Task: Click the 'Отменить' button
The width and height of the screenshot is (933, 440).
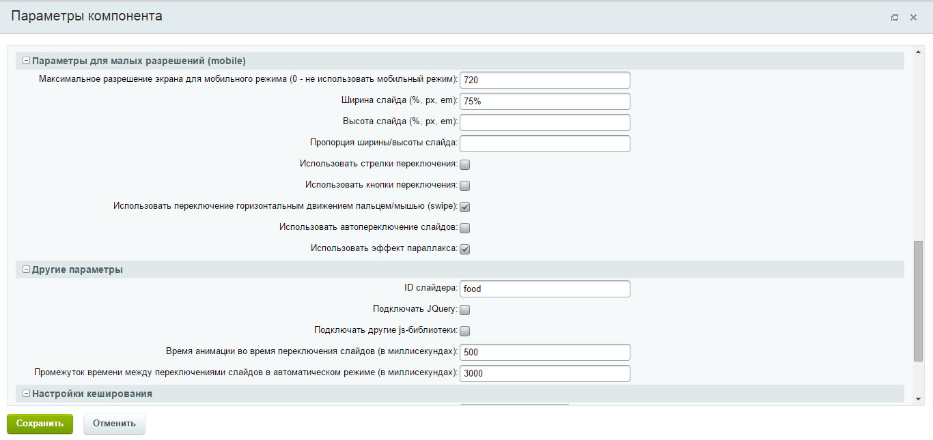Action: (114, 424)
